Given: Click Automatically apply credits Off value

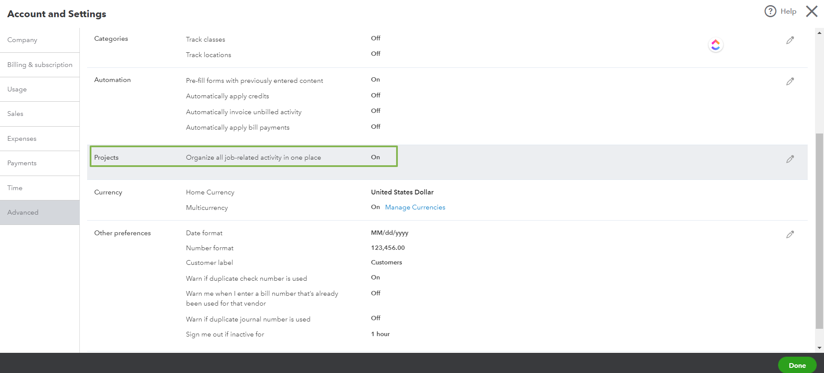Looking at the screenshot, I should click(x=376, y=95).
